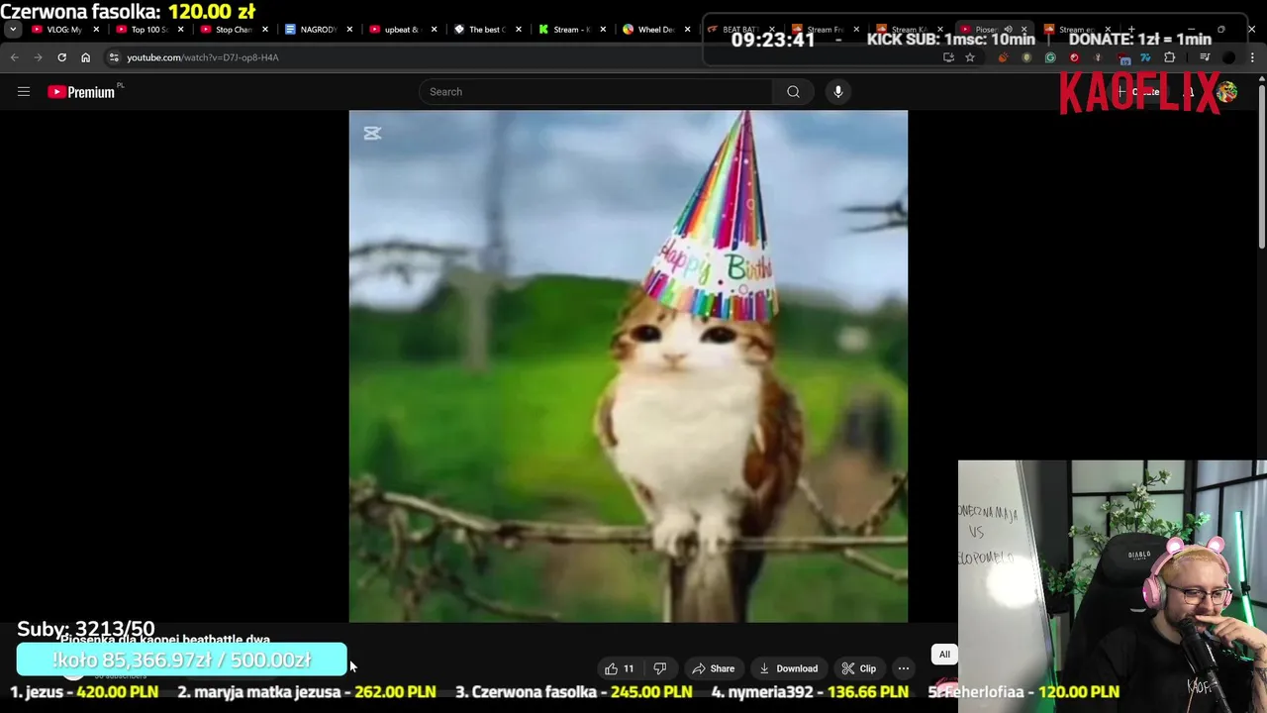Go to YouTube Premium home logo
This screenshot has width=1267, height=713.
pos(82,92)
